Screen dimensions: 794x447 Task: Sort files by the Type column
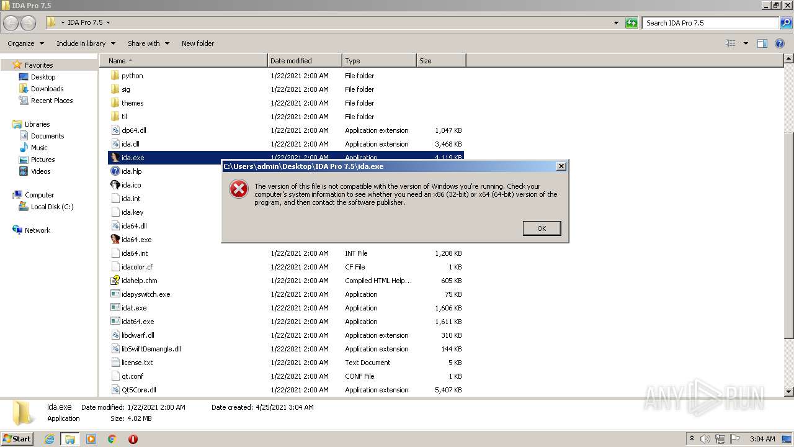tap(379, 61)
